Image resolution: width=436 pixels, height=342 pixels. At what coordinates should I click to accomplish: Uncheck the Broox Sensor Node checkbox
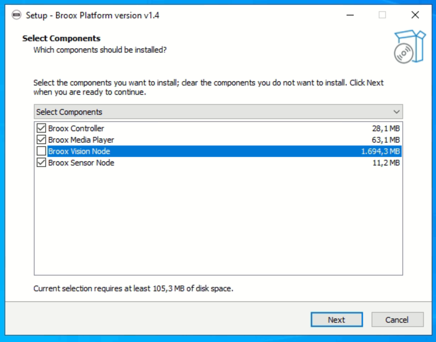pos(41,162)
